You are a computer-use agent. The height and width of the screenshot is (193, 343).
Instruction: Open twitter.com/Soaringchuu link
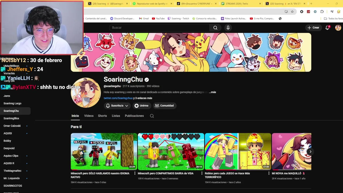(x=118, y=98)
